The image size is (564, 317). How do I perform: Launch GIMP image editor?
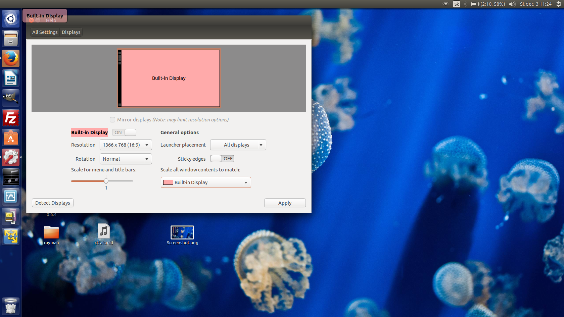pyautogui.click(x=11, y=98)
